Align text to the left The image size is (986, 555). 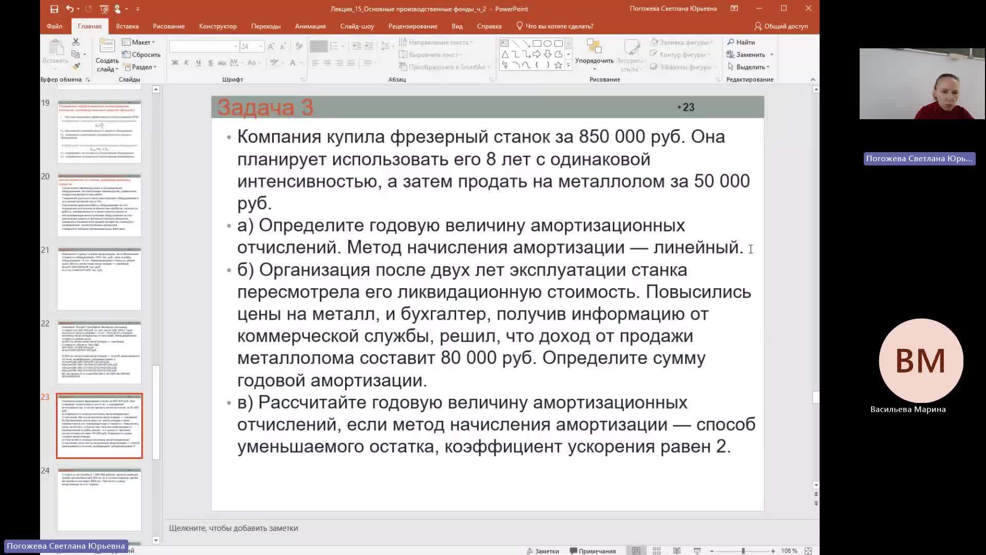click(x=315, y=63)
